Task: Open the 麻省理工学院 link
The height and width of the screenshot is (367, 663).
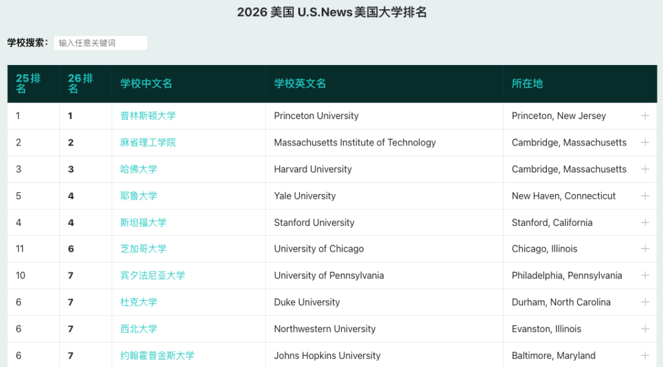Action: click(147, 142)
